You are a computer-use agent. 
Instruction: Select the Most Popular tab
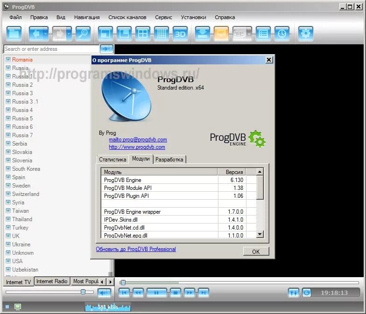85,281
